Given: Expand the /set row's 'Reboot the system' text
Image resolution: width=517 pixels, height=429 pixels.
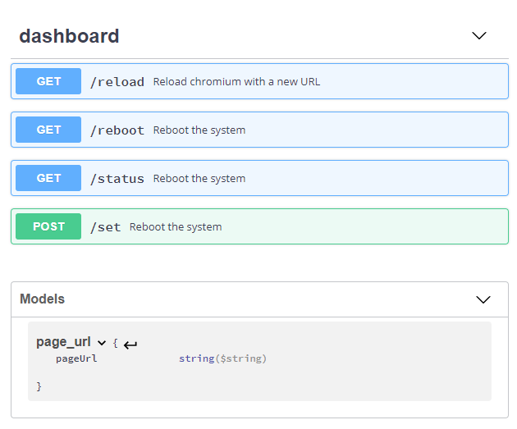Looking at the screenshot, I should click(176, 227).
